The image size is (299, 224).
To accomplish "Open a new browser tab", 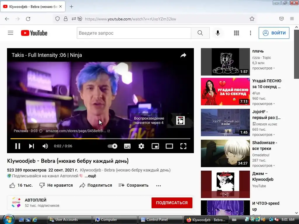I will pos(71,7).
